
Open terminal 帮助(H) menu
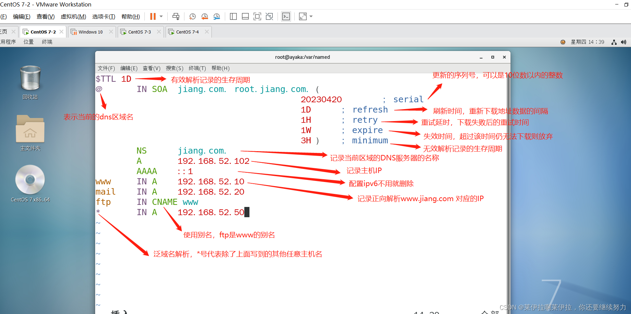(x=220, y=68)
